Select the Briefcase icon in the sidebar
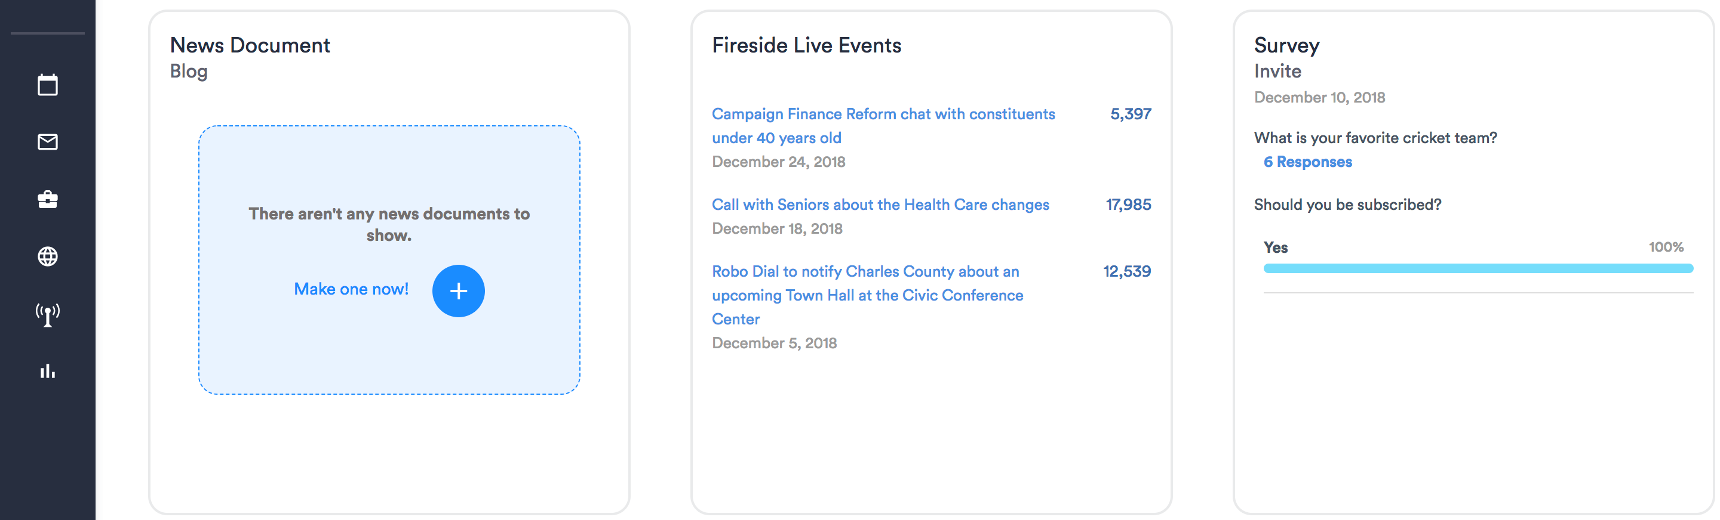Viewport: 1720px width, 520px height. (x=47, y=199)
